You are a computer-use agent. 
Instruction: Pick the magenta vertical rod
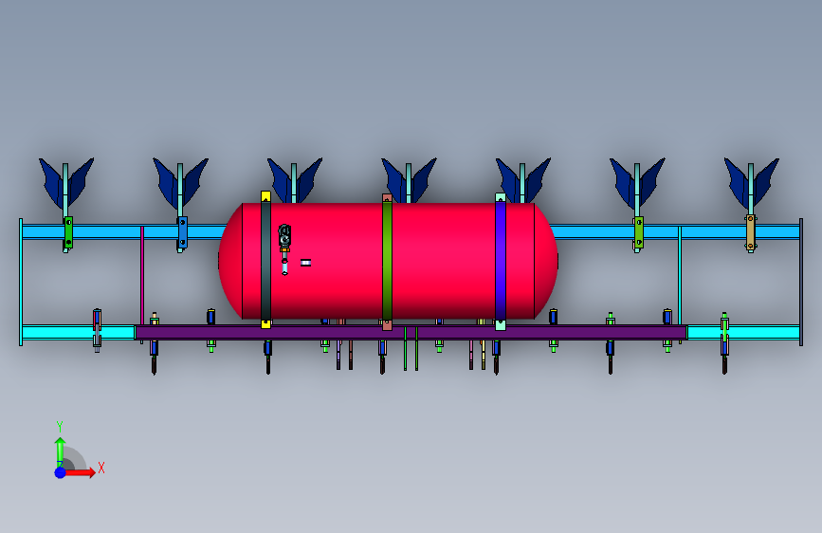[x=141, y=275]
